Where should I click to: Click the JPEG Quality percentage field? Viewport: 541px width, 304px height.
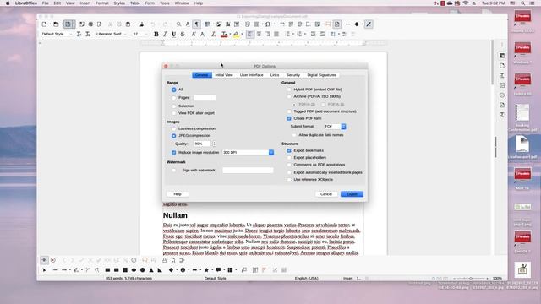pyautogui.click(x=202, y=144)
